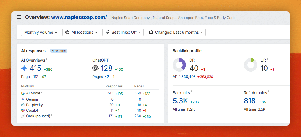Click the Perplexity platform icon
This screenshot has height=137, width=301.
click(23, 105)
